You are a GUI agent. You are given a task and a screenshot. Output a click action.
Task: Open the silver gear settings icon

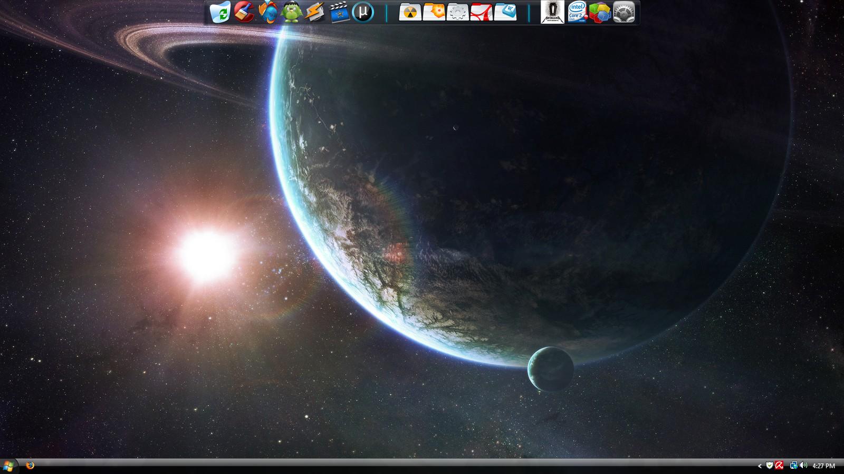point(624,12)
